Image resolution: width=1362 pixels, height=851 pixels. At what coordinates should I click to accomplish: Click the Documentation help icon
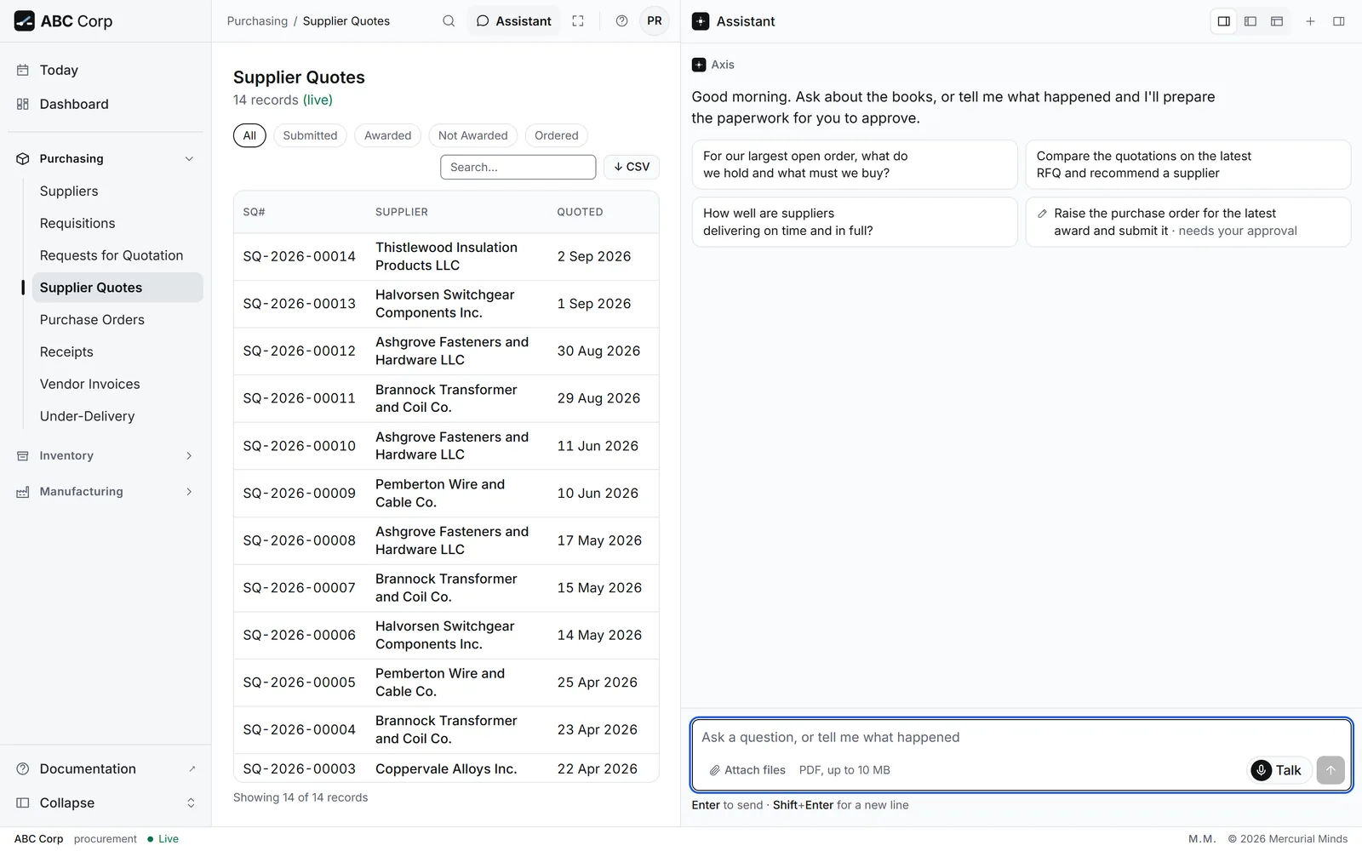click(x=23, y=768)
